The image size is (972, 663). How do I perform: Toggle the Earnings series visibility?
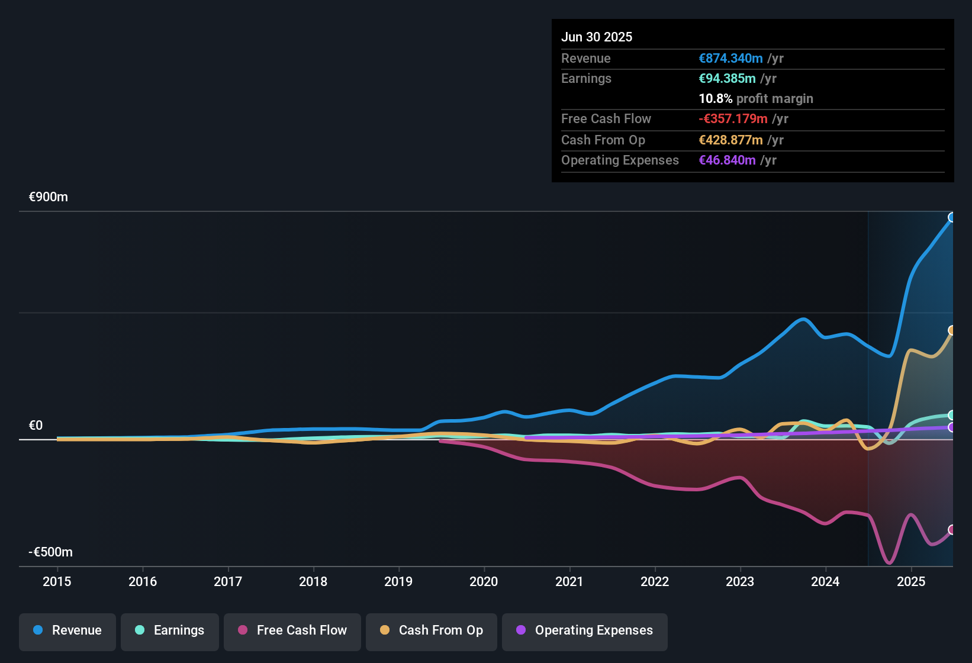tap(169, 630)
